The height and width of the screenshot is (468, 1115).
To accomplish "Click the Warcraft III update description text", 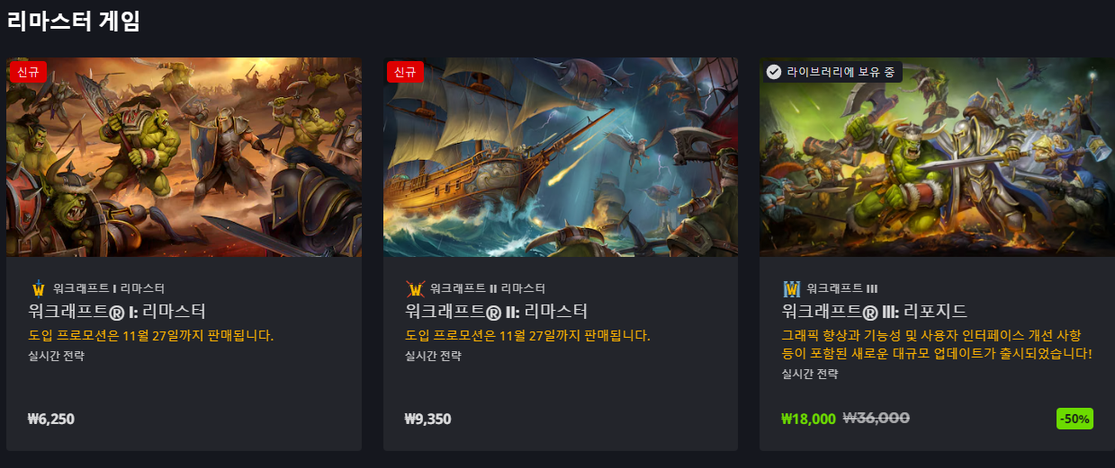I will (x=937, y=344).
